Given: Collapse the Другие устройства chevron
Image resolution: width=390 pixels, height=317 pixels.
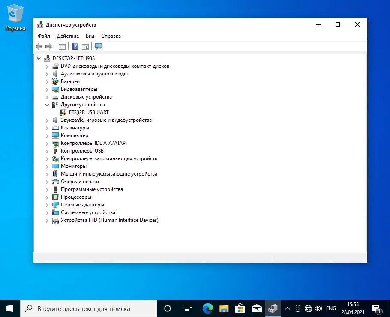Looking at the screenshot, I should pyautogui.click(x=47, y=105).
